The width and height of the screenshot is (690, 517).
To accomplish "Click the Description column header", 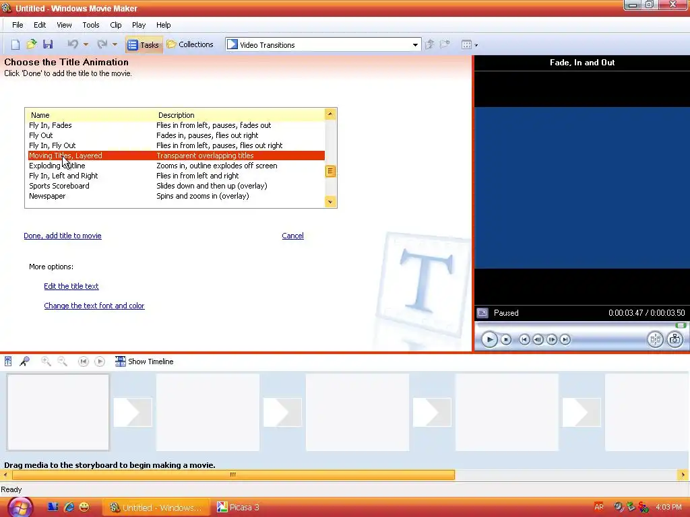I will (x=176, y=115).
